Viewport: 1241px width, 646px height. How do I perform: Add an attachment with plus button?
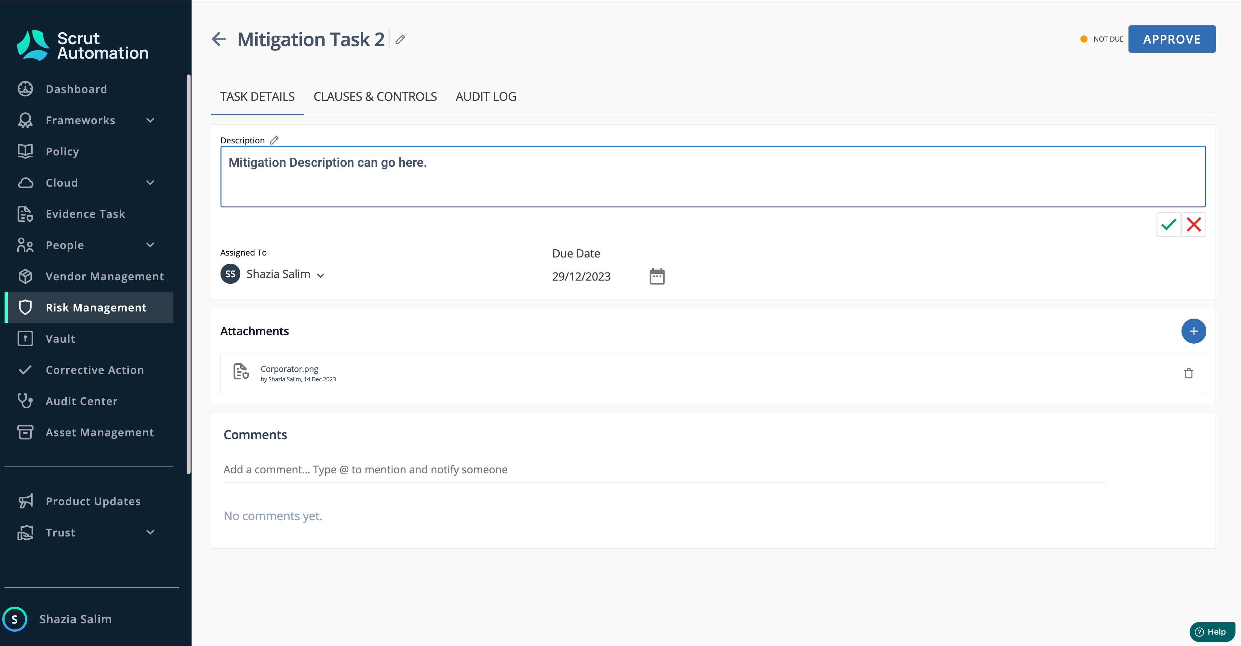tap(1193, 331)
